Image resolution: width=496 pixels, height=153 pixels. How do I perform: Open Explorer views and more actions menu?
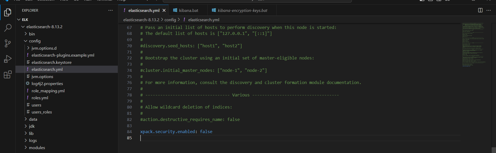(111, 10)
